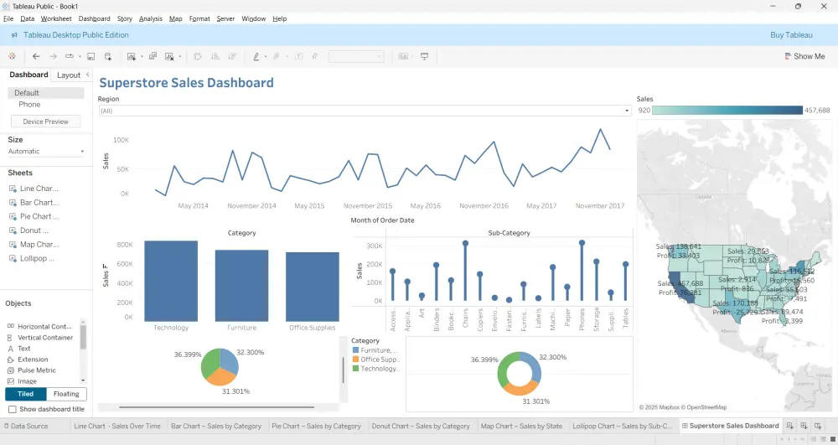Open the New Worksheet dropdown arrow
Screen dimensions: 838x445
(x=142, y=57)
